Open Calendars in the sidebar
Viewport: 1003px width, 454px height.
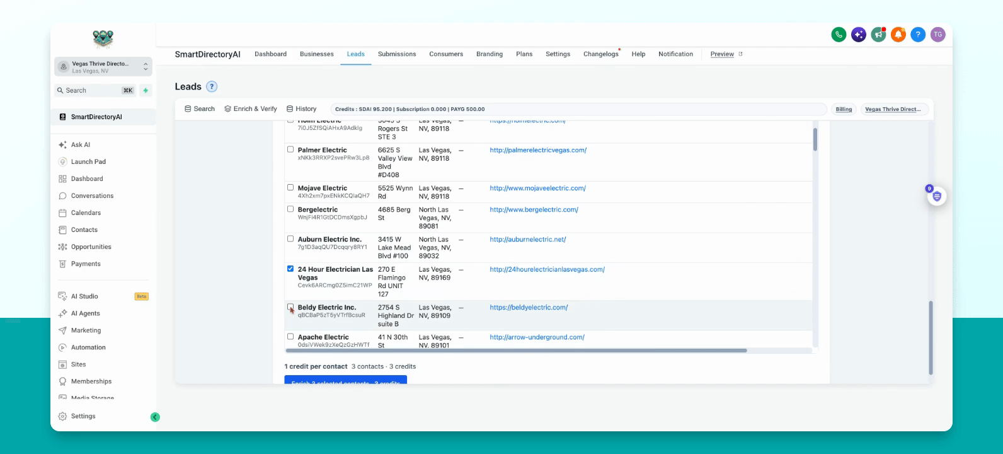[x=86, y=213]
